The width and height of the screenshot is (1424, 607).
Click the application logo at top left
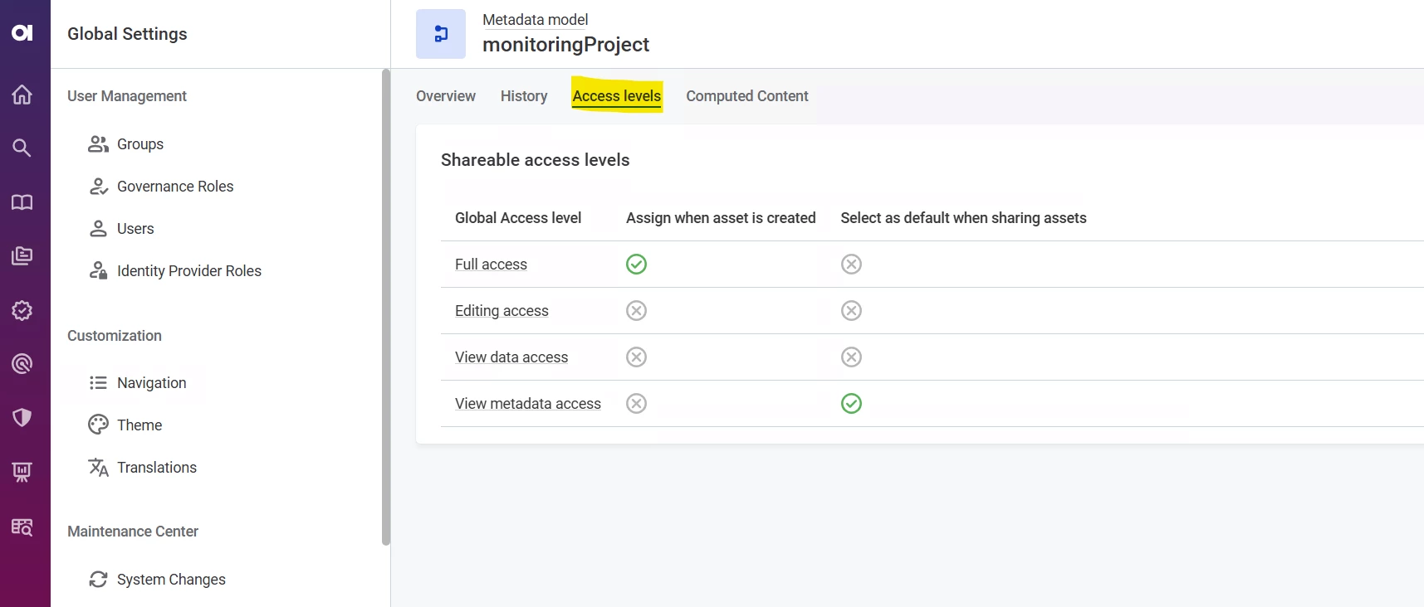(22, 32)
